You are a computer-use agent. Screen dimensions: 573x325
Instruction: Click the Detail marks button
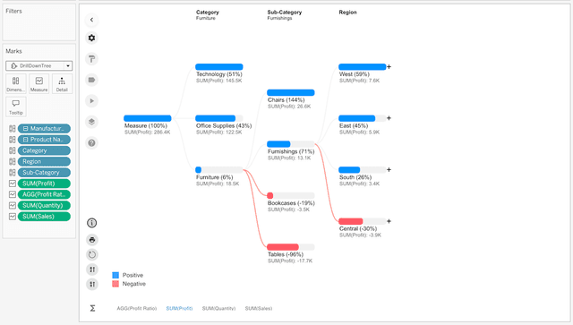coord(62,84)
